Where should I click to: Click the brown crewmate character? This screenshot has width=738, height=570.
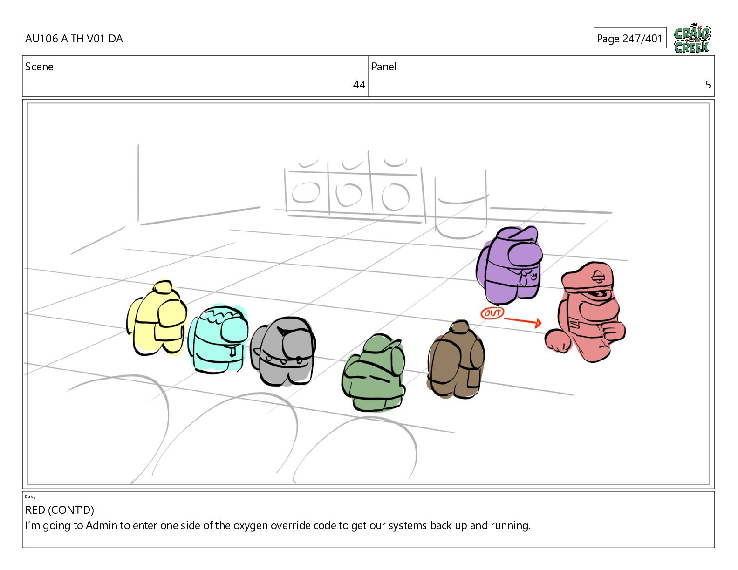[456, 360]
